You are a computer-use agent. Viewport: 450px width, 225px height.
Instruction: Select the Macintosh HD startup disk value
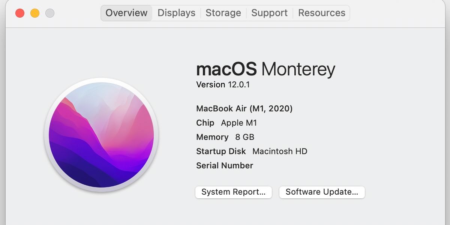click(x=280, y=151)
